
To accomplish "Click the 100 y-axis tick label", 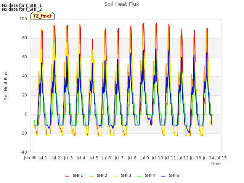I will [23, 19].
